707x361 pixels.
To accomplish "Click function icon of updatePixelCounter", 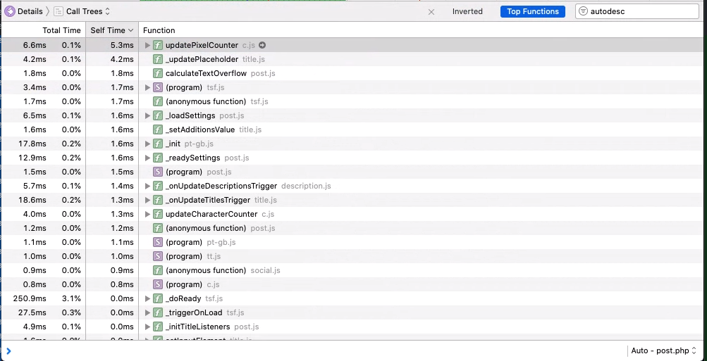I will pyautogui.click(x=157, y=45).
